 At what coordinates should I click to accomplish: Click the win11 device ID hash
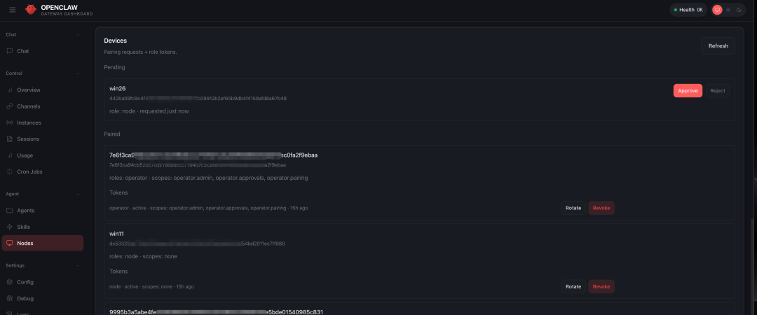197,244
